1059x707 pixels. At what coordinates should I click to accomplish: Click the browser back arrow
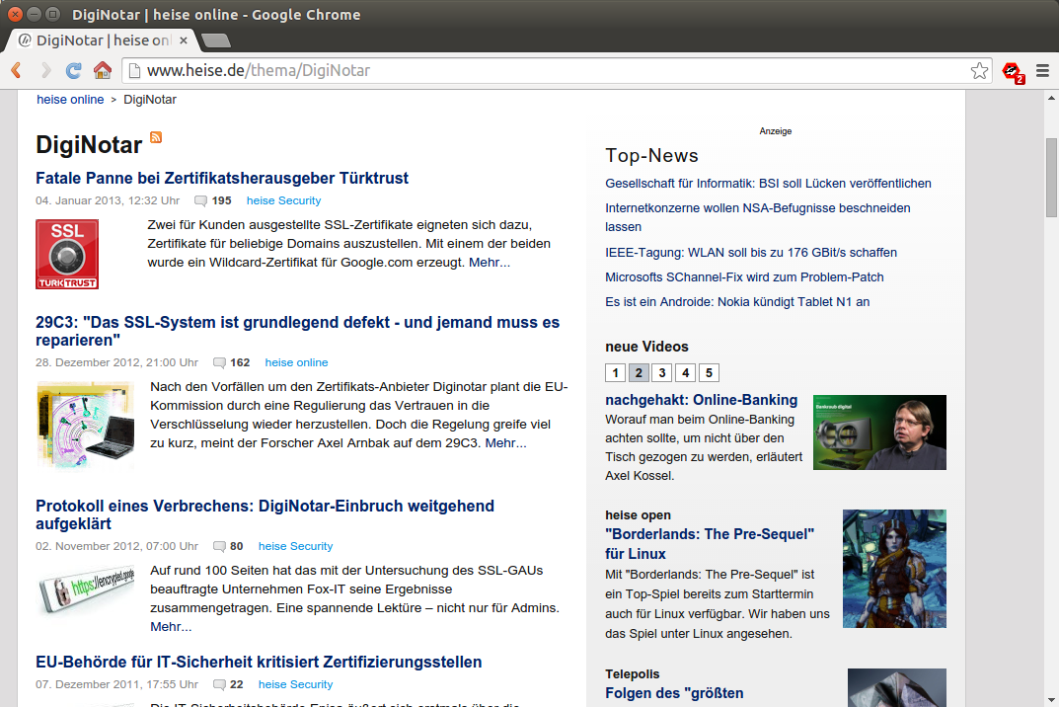[x=16, y=70]
